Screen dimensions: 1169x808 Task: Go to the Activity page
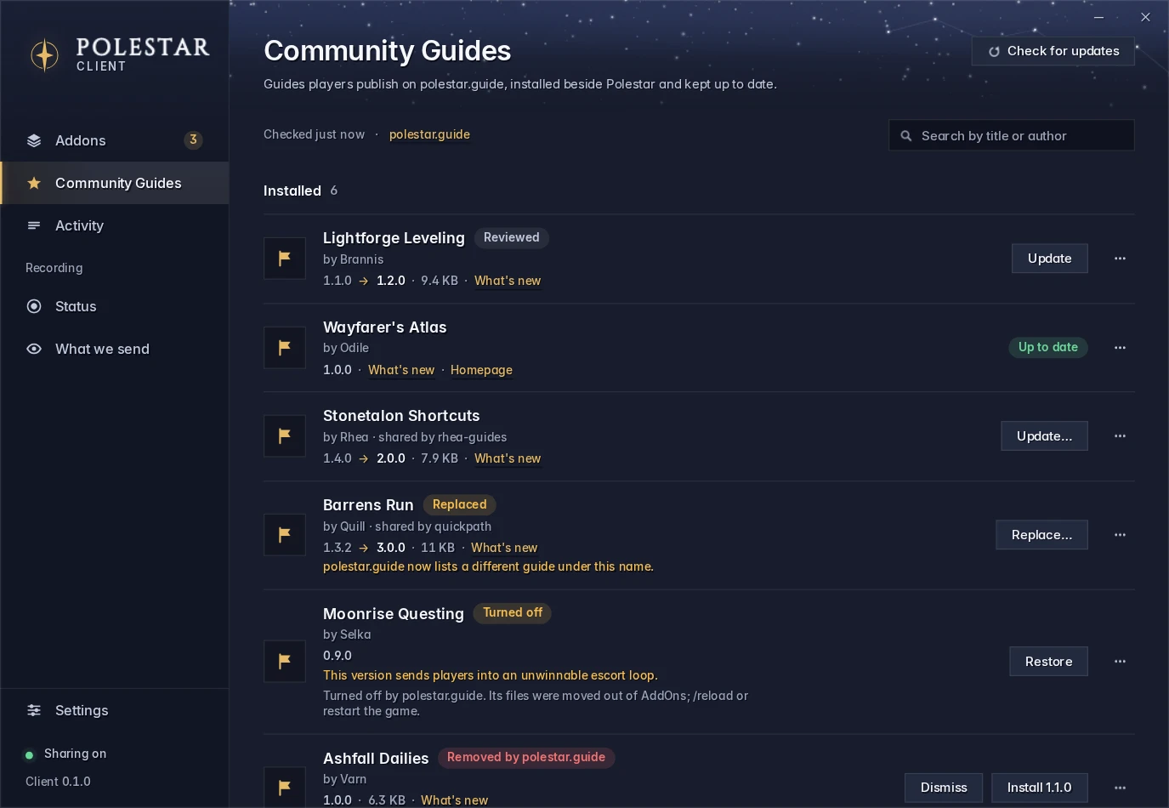[115, 225]
